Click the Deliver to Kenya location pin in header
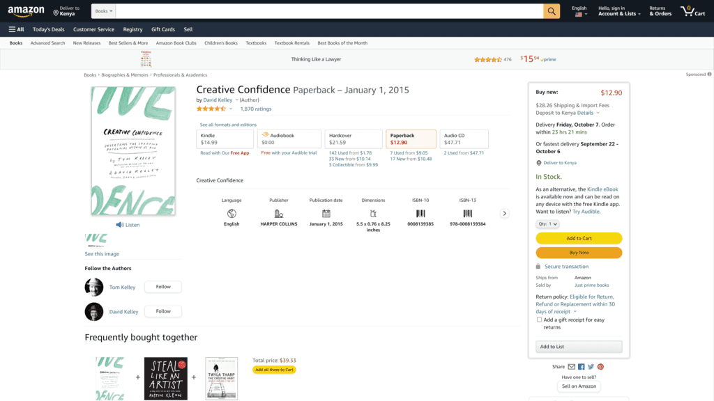 pos(56,13)
